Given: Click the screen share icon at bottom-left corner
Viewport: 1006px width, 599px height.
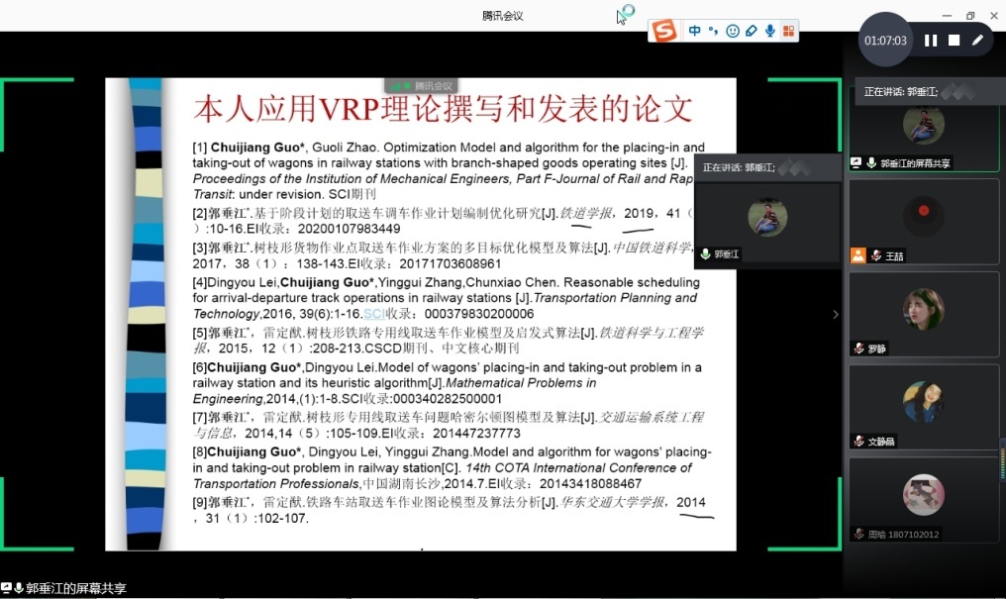Looking at the screenshot, I should pos(6,587).
